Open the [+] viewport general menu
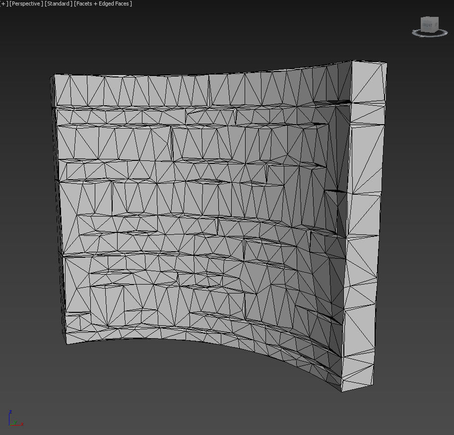 point(4,4)
